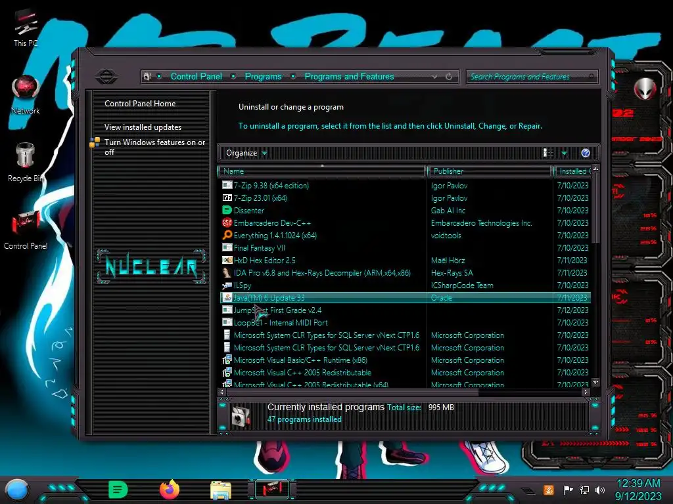Click the Programs and Features breadcrumb
This screenshot has height=504, width=673.
tap(349, 76)
